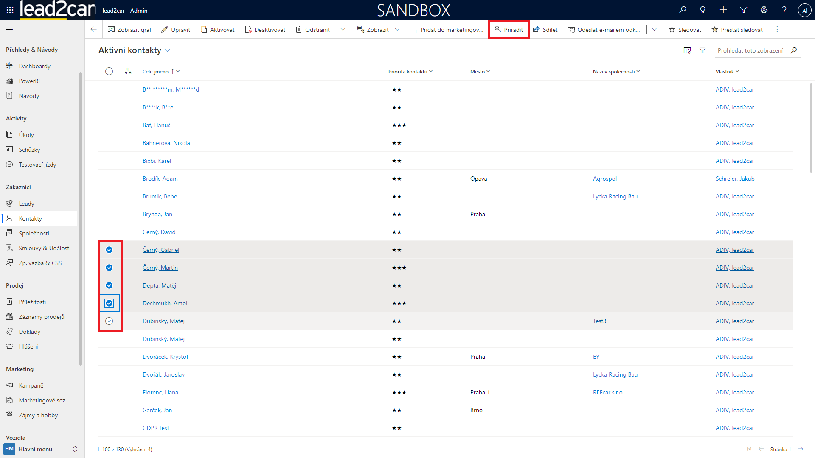This screenshot has width=815, height=458.
Task: Expand the Aktivní kontakty view selector
Action: click(x=167, y=50)
